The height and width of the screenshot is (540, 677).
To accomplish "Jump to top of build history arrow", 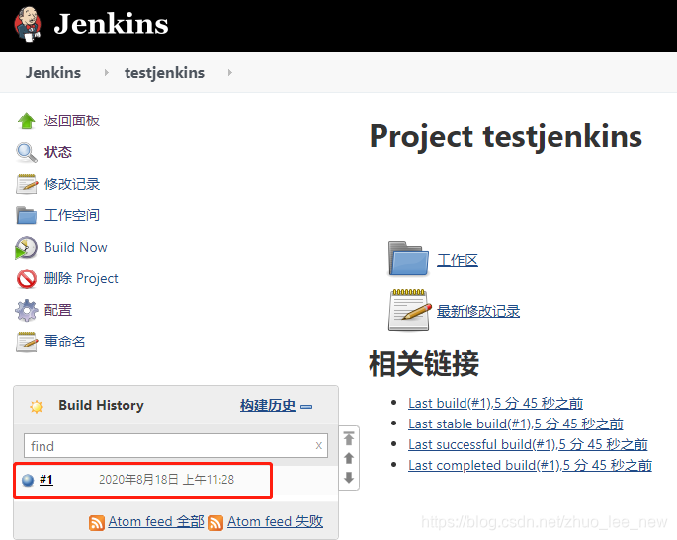I will (349, 438).
